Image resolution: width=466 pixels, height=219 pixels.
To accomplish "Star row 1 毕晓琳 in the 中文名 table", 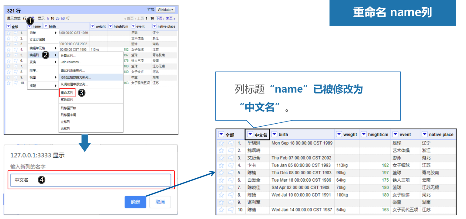I will pos(221,143).
